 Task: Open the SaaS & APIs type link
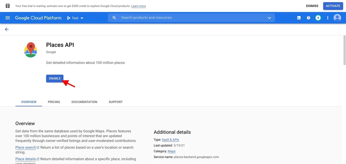(x=170, y=140)
